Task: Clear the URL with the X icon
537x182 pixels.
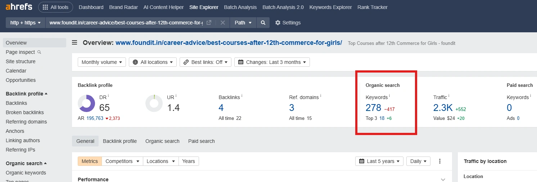Action: [x=223, y=23]
